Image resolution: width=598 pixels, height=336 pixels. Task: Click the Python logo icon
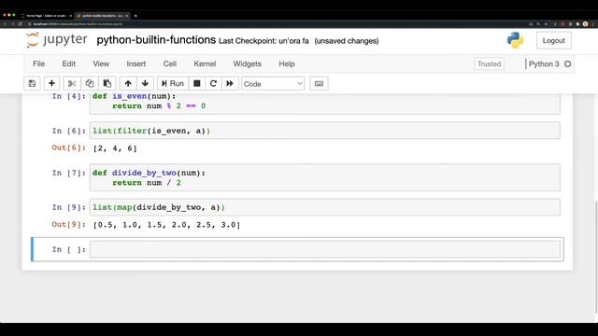coord(515,40)
